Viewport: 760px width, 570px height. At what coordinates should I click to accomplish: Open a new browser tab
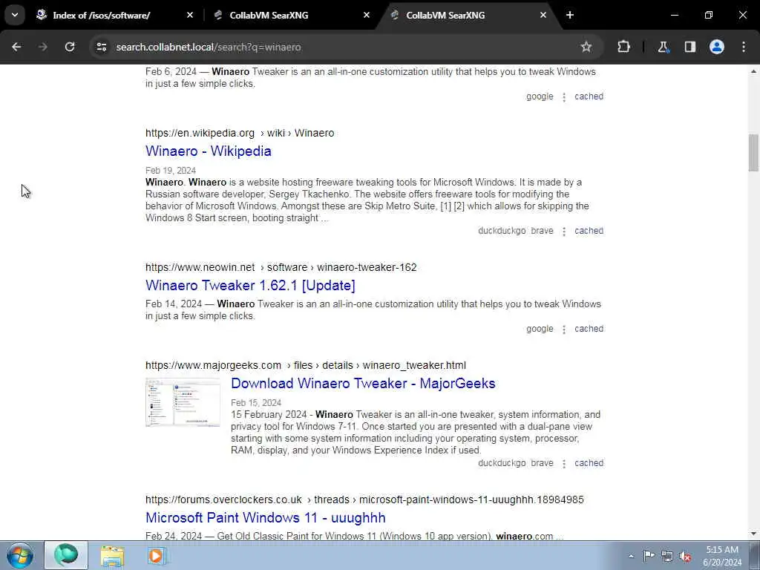[x=570, y=15]
